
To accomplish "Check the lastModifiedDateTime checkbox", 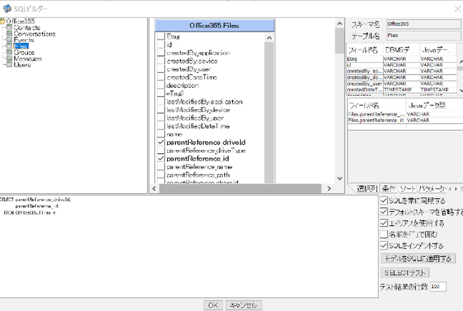I will [x=161, y=126].
